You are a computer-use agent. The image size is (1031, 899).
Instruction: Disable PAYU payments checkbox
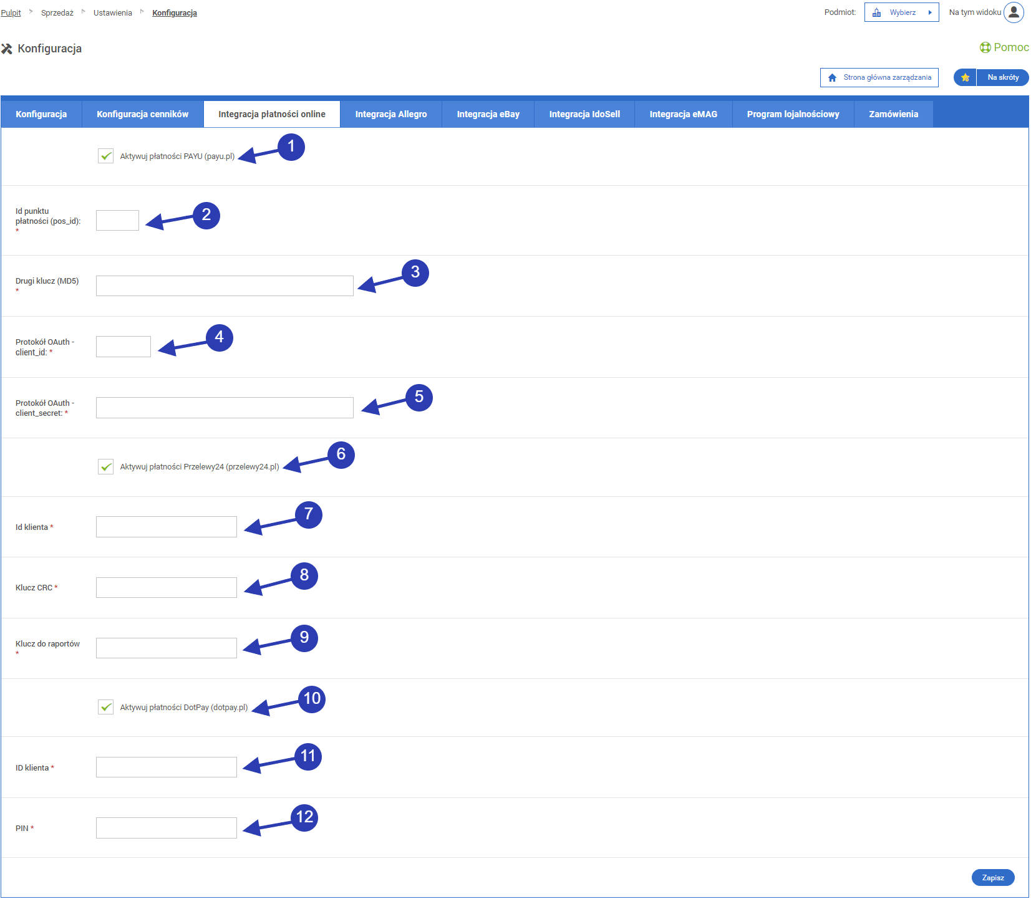tap(106, 156)
